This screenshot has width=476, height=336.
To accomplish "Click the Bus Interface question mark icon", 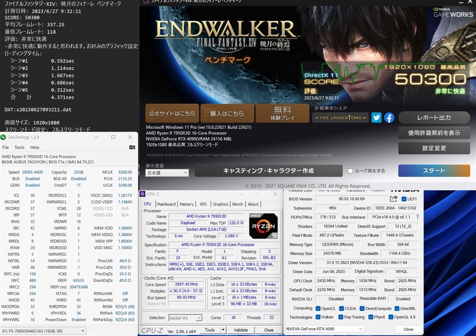I will (x=417, y=217).
